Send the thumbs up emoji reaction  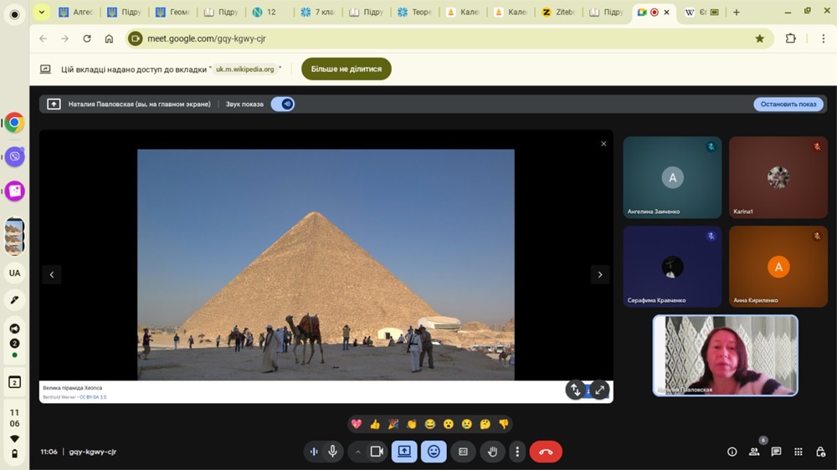point(375,424)
